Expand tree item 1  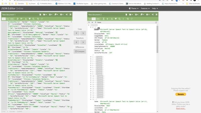click(x=91, y=57)
